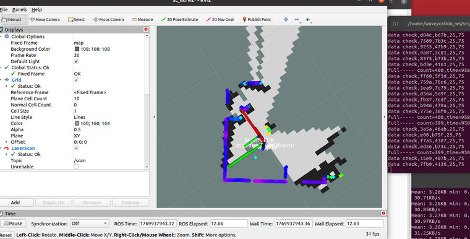Activate 2D Pose Estimate tool
This screenshot has width=470, height=239.
tap(179, 20)
